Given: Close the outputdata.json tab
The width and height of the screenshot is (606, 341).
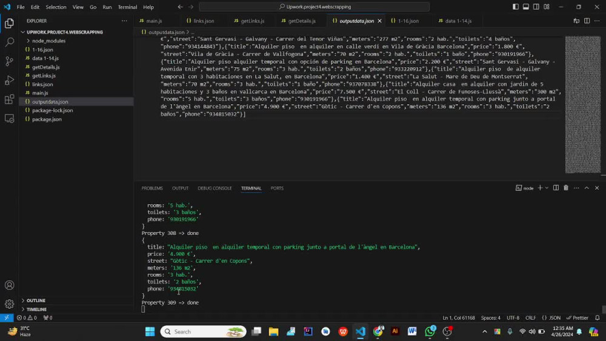Looking at the screenshot, I should [379, 21].
